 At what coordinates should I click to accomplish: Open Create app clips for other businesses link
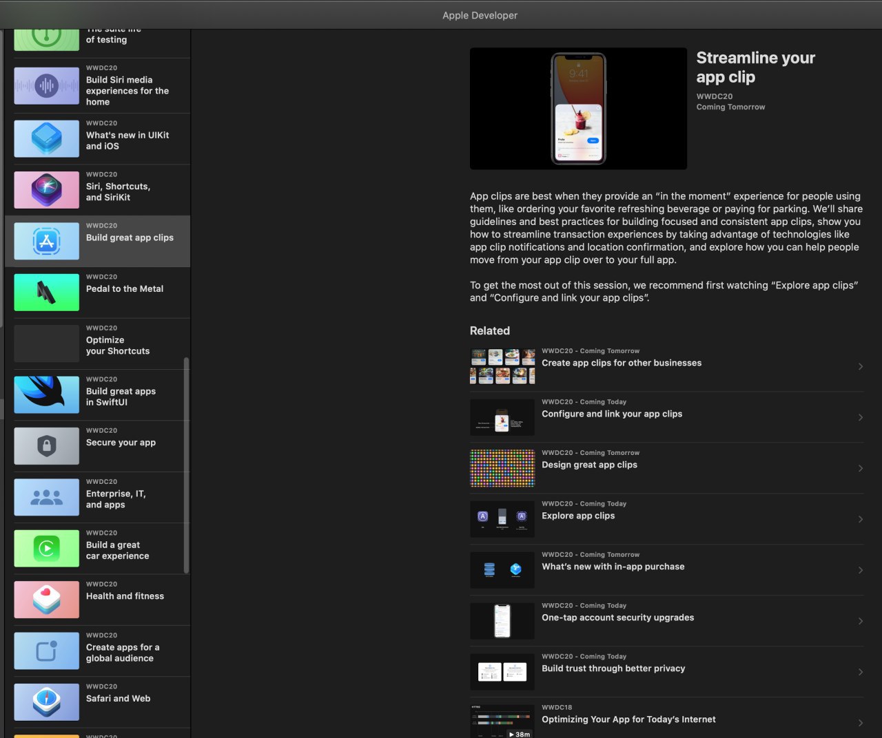(x=622, y=363)
